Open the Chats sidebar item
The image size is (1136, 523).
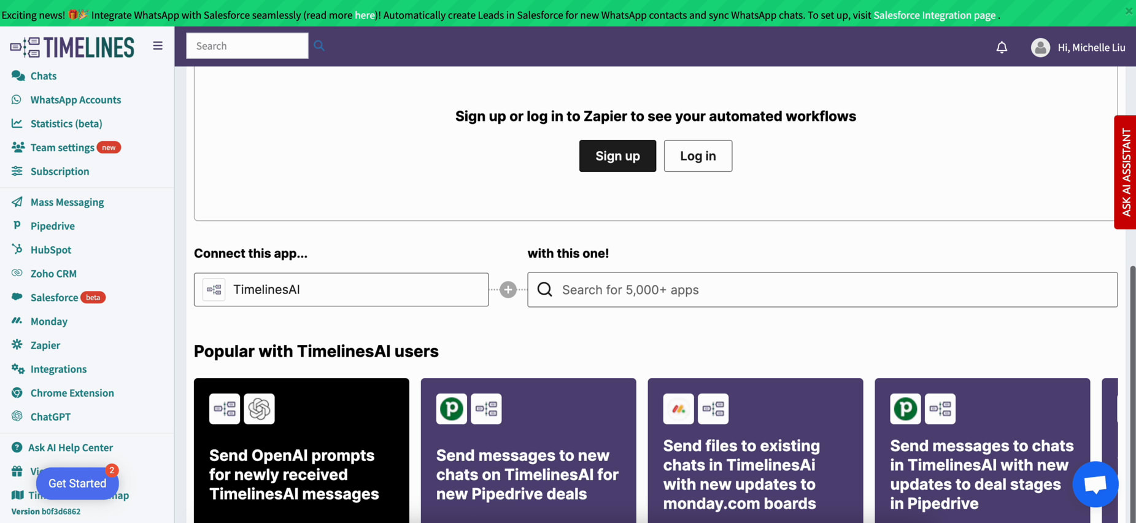coord(43,76)
